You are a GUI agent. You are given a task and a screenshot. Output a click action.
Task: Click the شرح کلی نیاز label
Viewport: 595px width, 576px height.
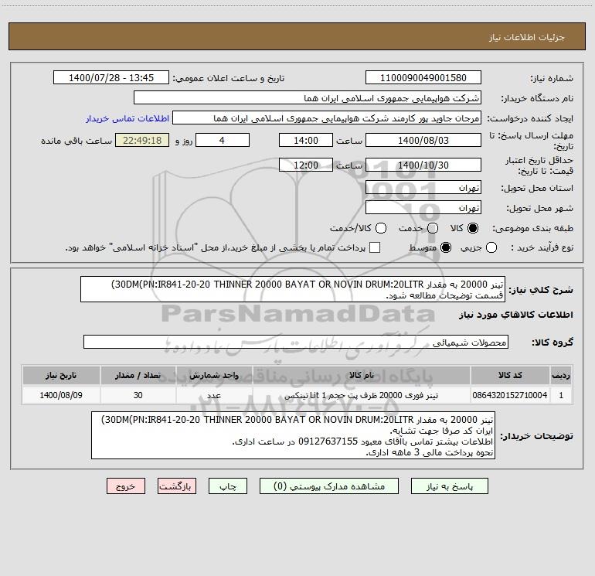(541, 290)
